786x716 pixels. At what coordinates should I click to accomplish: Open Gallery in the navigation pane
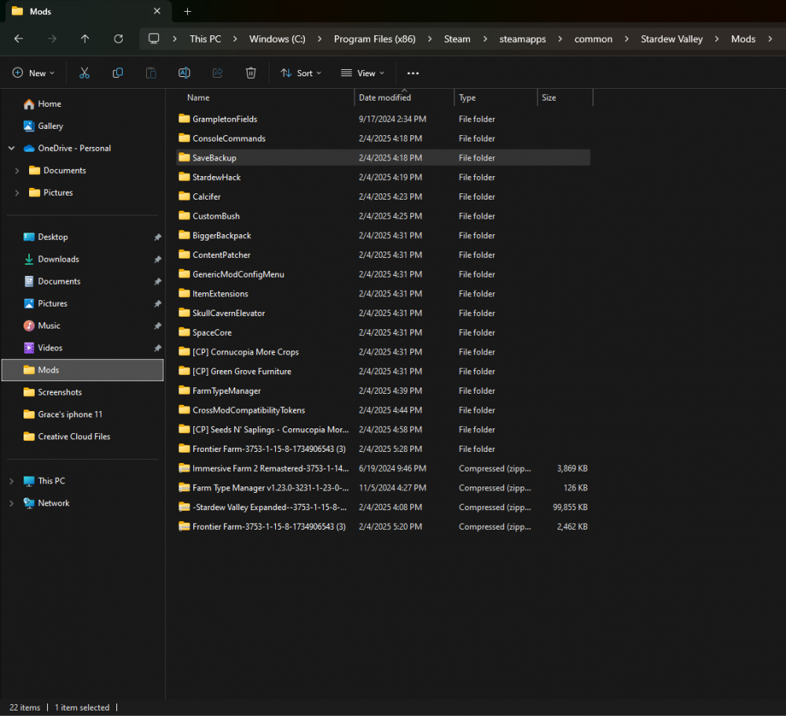tap(83, 126)
